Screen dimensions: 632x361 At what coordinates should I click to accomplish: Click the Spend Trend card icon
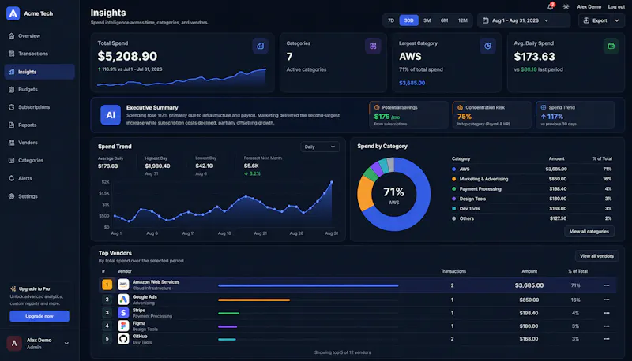tap(544, 107)
